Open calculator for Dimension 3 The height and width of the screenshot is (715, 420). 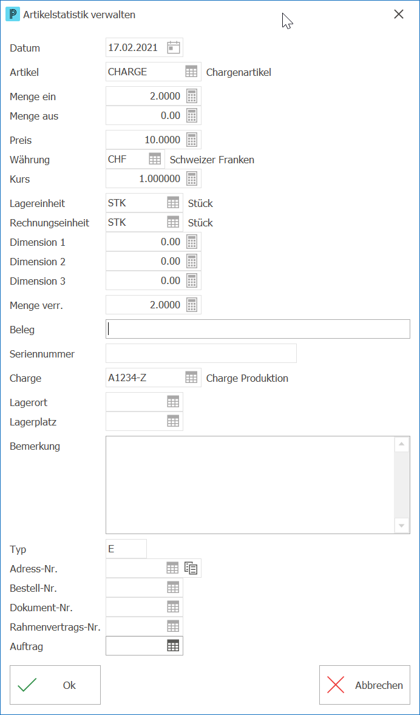192,280
